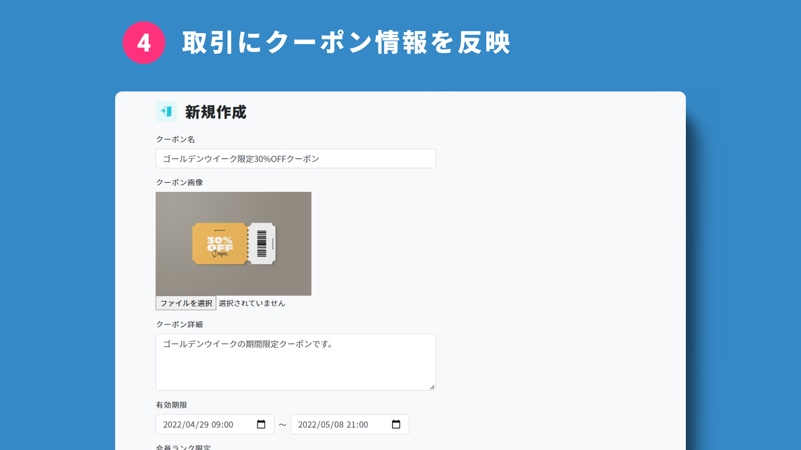Click the クーポン詳細 label

(179, 324)
